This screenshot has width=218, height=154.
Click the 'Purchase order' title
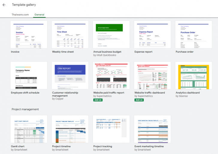[x=184, y=52]
